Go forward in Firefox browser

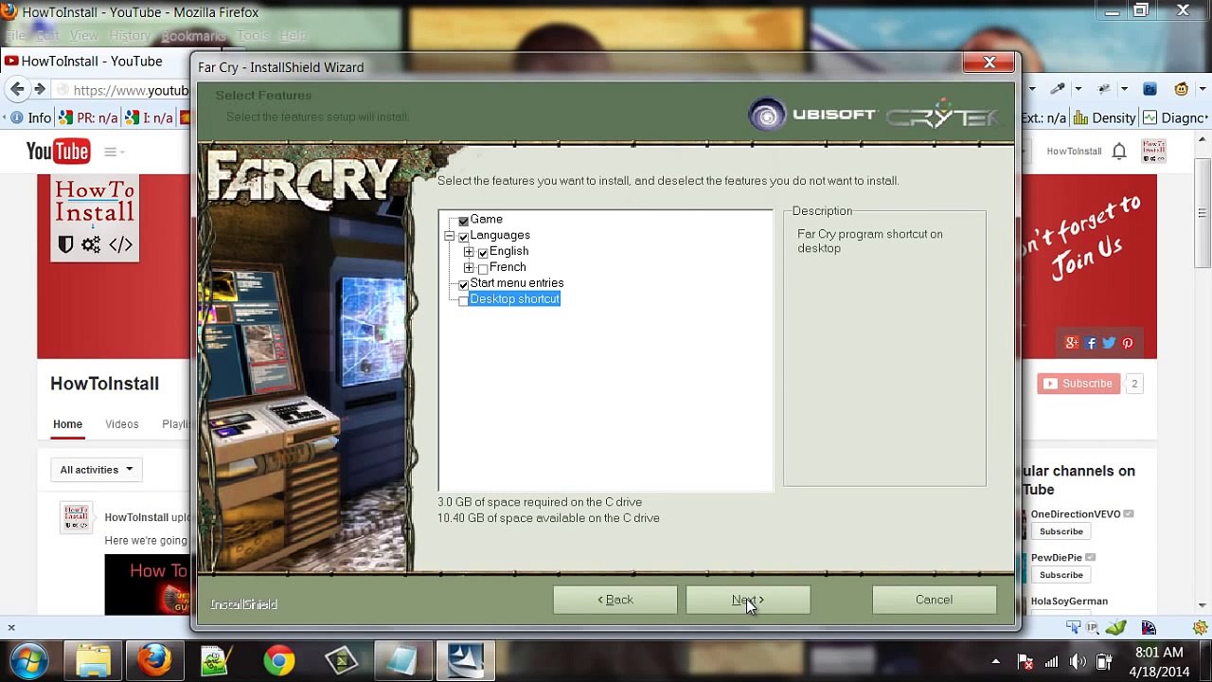[39, 89]
